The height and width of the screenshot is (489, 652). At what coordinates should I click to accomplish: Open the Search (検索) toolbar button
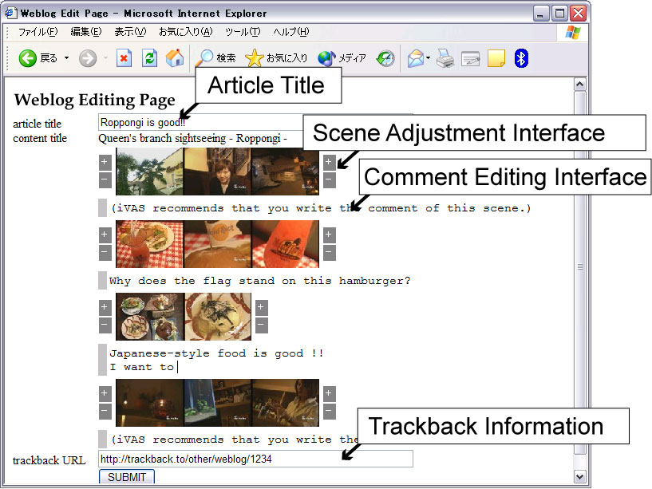coord(215,58)
